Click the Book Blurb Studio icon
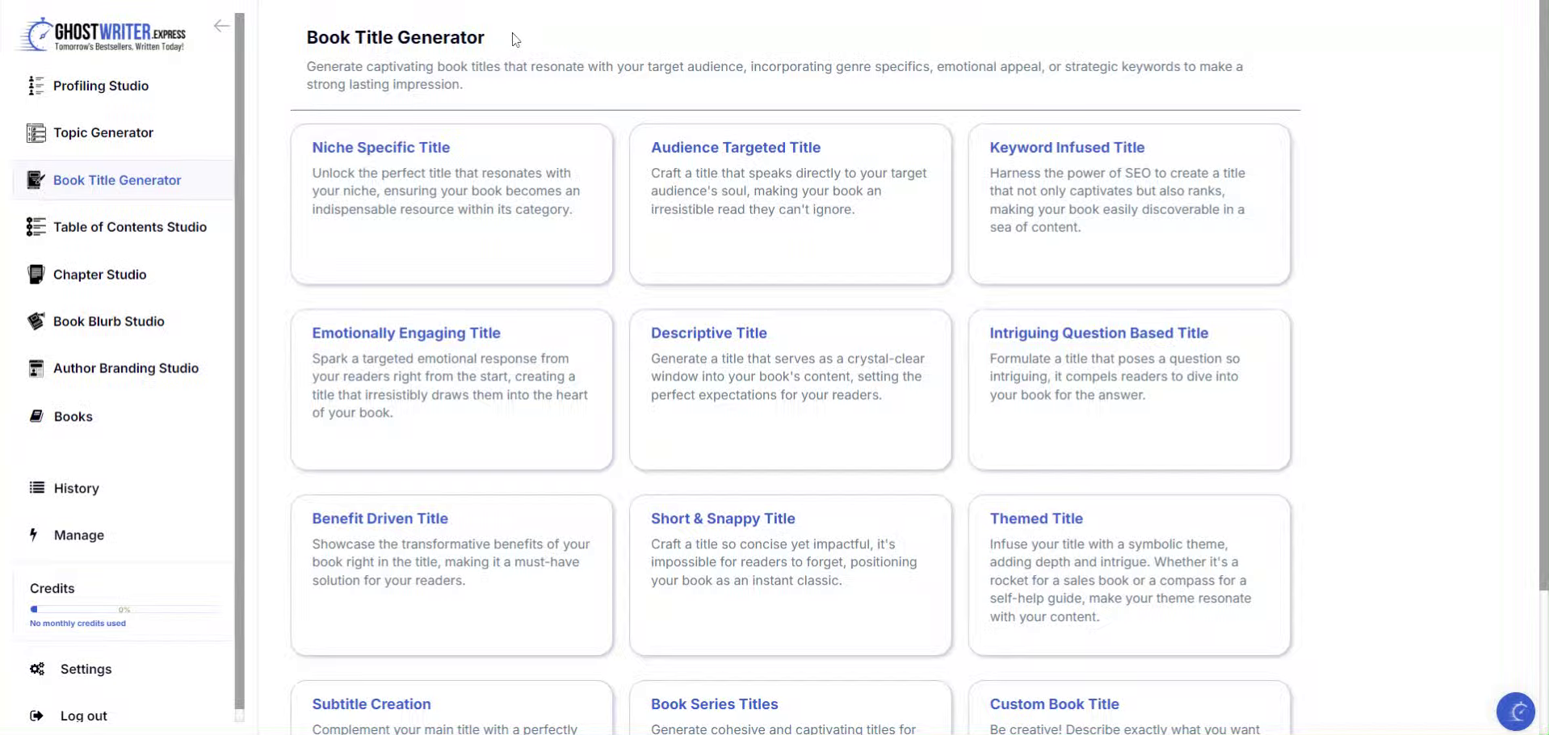The image size is (1549, 735). click(x=36, y=321)
